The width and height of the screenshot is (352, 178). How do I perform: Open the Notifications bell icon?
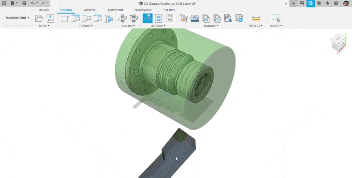pyautogui.click(x=327, y=3)
